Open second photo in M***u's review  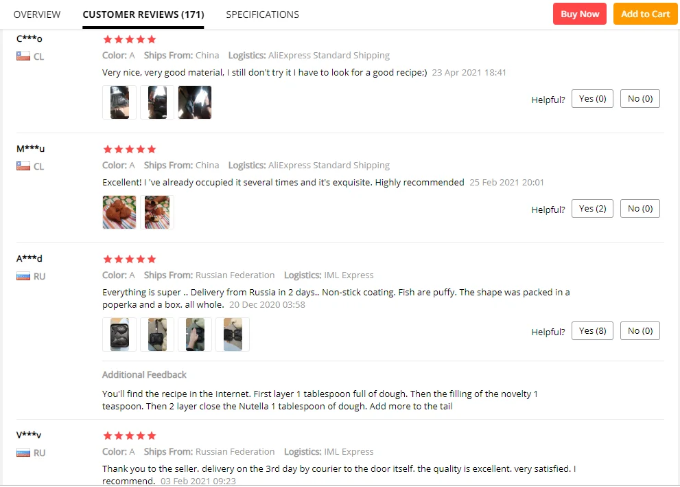pos(157,212)
